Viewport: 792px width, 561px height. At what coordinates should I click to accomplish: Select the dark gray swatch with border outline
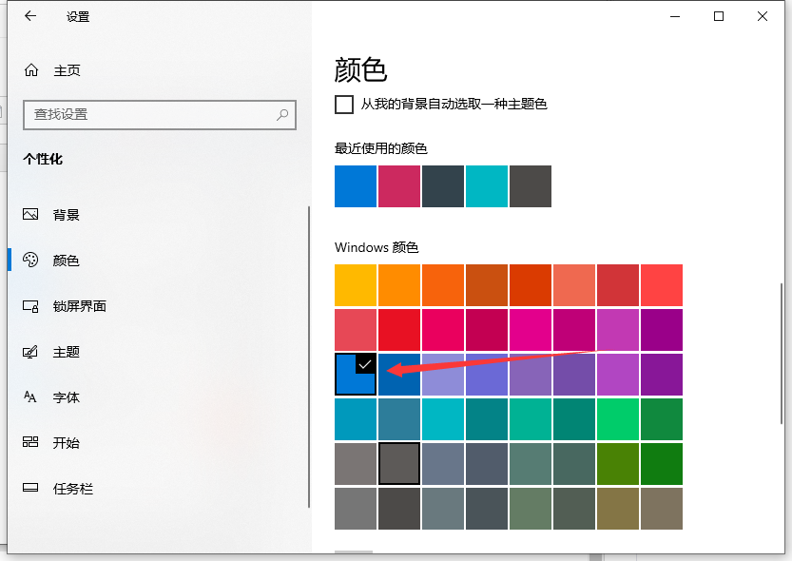[x=399, y=464]
